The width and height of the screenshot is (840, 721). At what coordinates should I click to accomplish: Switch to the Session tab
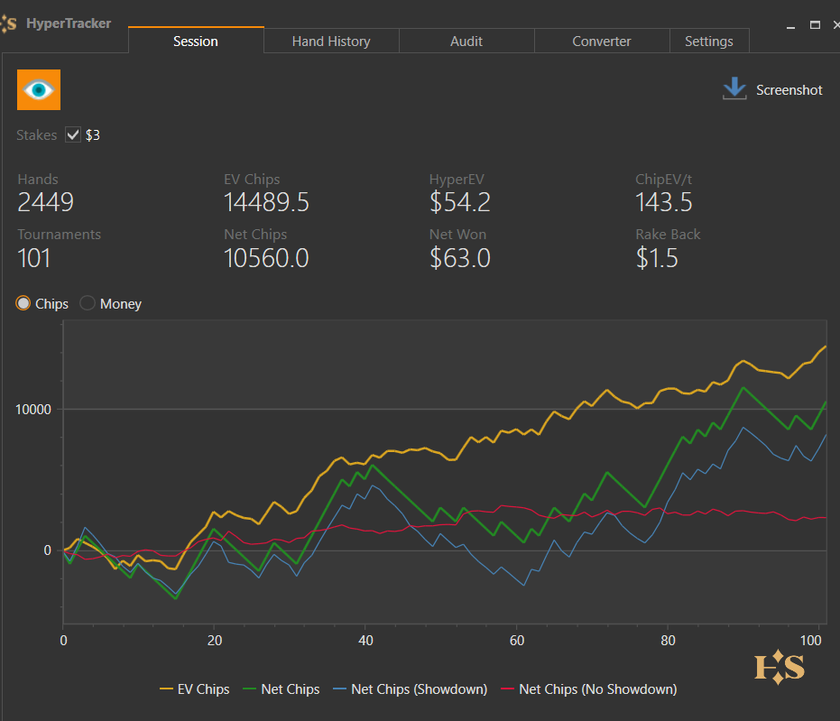tap(196, 41)
